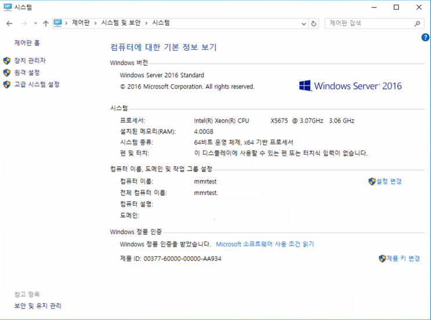Minimize the 시스템 window
431x320 pixels.
point(374,8)
